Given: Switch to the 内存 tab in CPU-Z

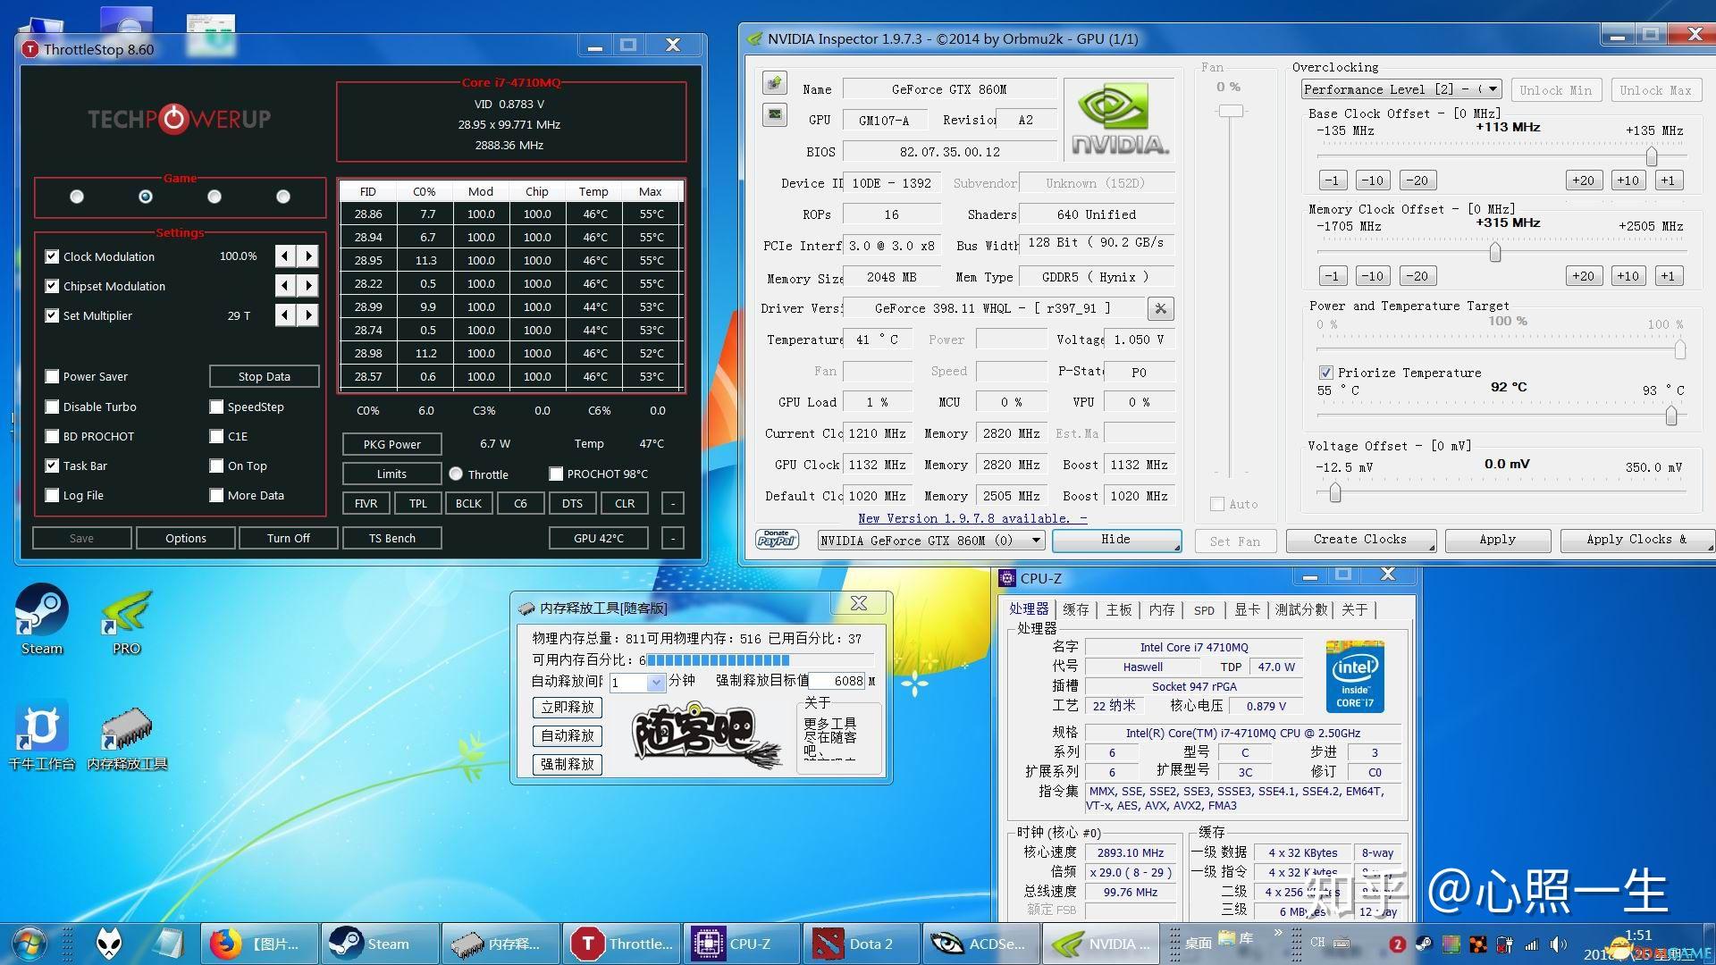Looking at the screenshot, I should tap(1162, 609).
